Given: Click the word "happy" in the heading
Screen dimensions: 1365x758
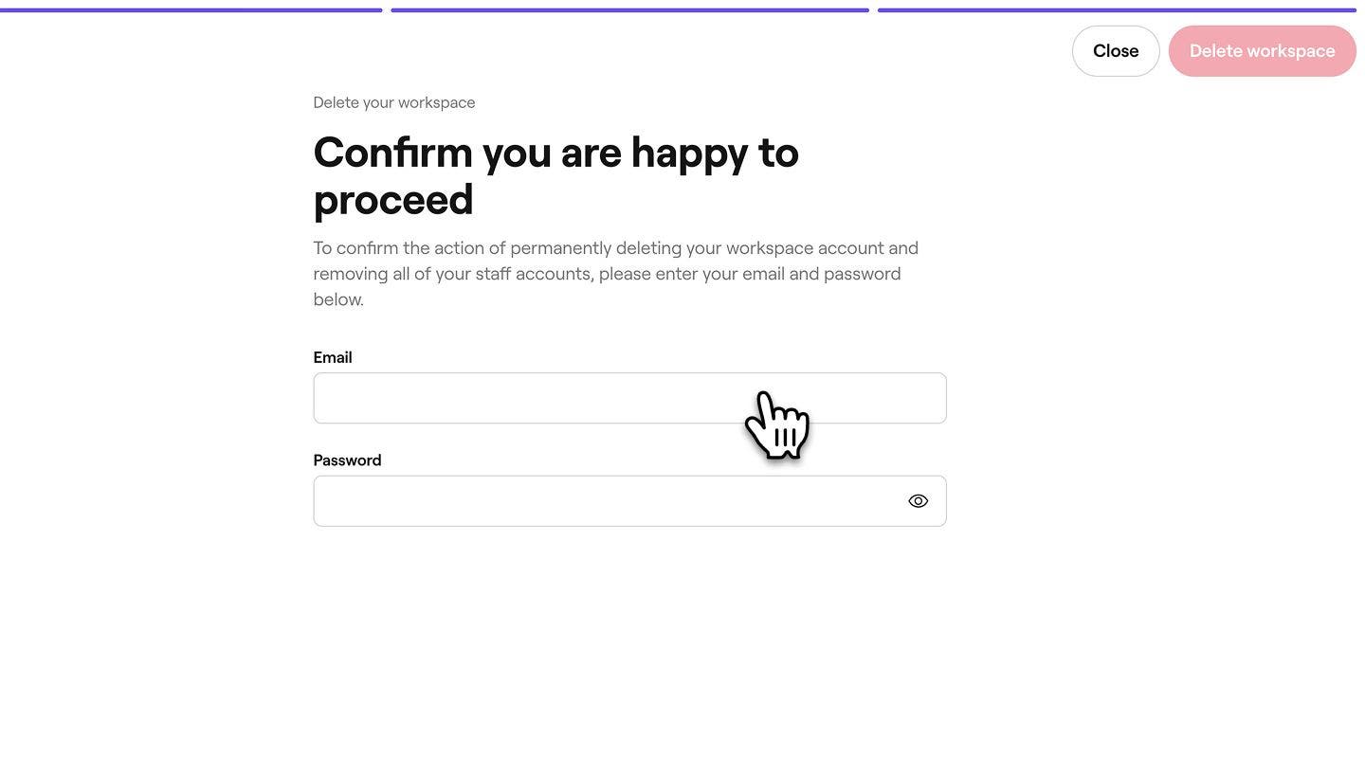Looking at the screenshot, I should 689,153.
